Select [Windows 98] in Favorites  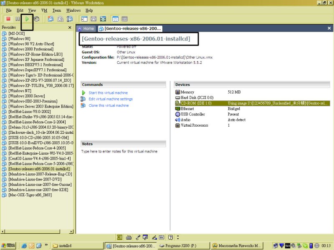19,39
